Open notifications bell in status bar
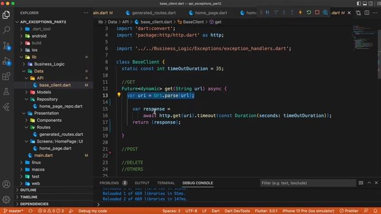 click(x=376, y=211)
